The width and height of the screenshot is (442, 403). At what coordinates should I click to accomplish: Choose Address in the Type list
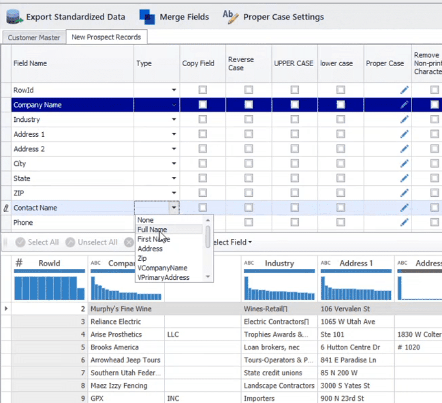[x=150, y=249]
